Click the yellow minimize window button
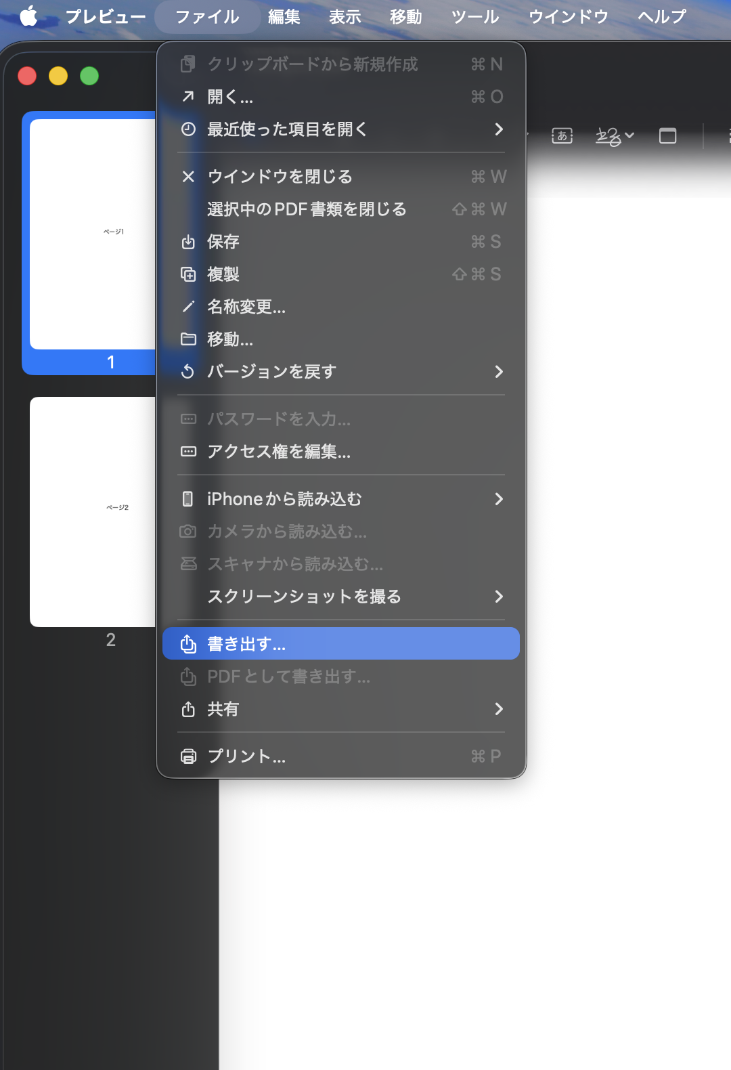 pos(58,76)
